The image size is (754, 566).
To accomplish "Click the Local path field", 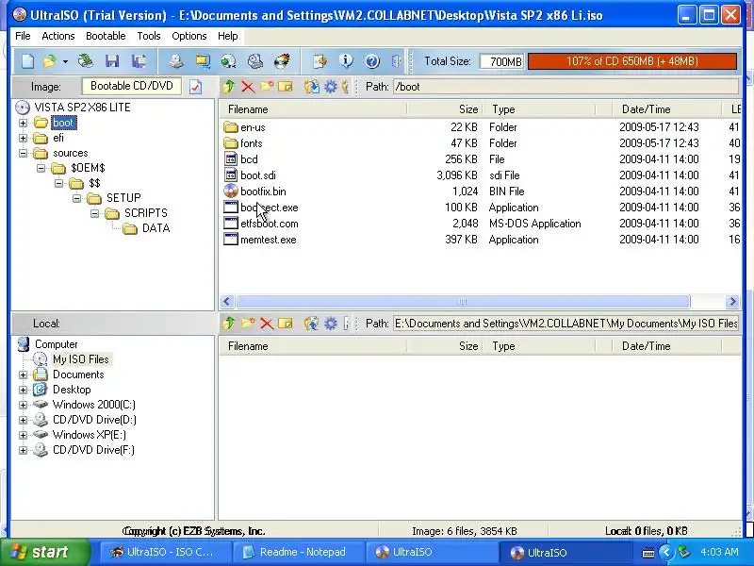I will (566, 324).
